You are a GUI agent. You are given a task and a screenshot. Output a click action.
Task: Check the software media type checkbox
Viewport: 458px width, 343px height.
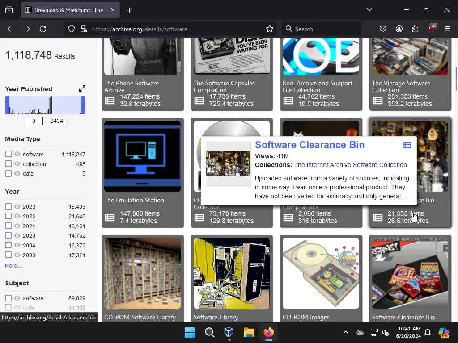click(x=8, y=154)
